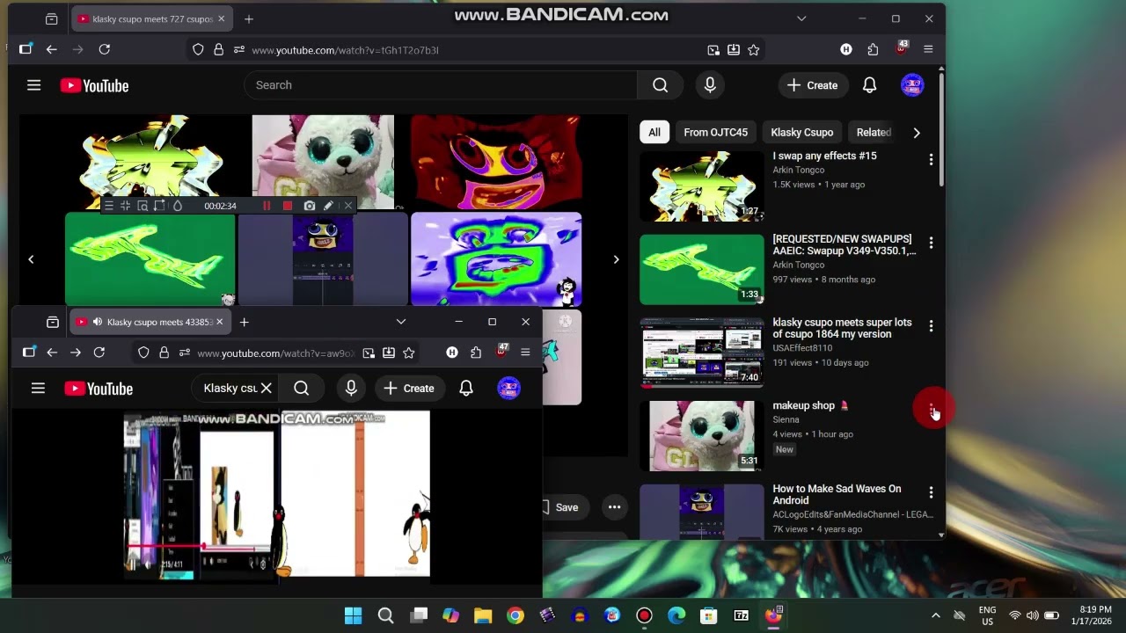
Task: Open more actions ellipsis next to Save
Action: [x=614, y=507]
